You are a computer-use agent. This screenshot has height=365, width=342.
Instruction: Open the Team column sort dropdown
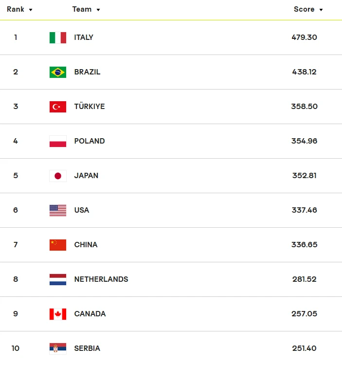[98, 10]
